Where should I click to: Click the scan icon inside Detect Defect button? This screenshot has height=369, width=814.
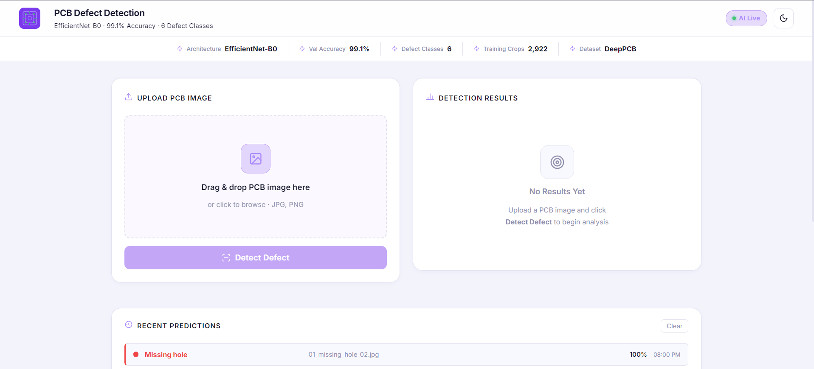tap(226, 258)
